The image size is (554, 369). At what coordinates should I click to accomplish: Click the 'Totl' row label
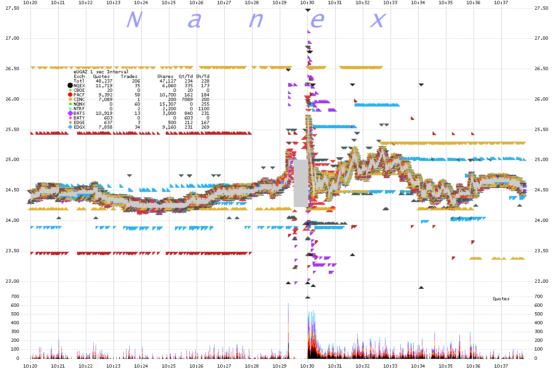[x=79, y=81]
